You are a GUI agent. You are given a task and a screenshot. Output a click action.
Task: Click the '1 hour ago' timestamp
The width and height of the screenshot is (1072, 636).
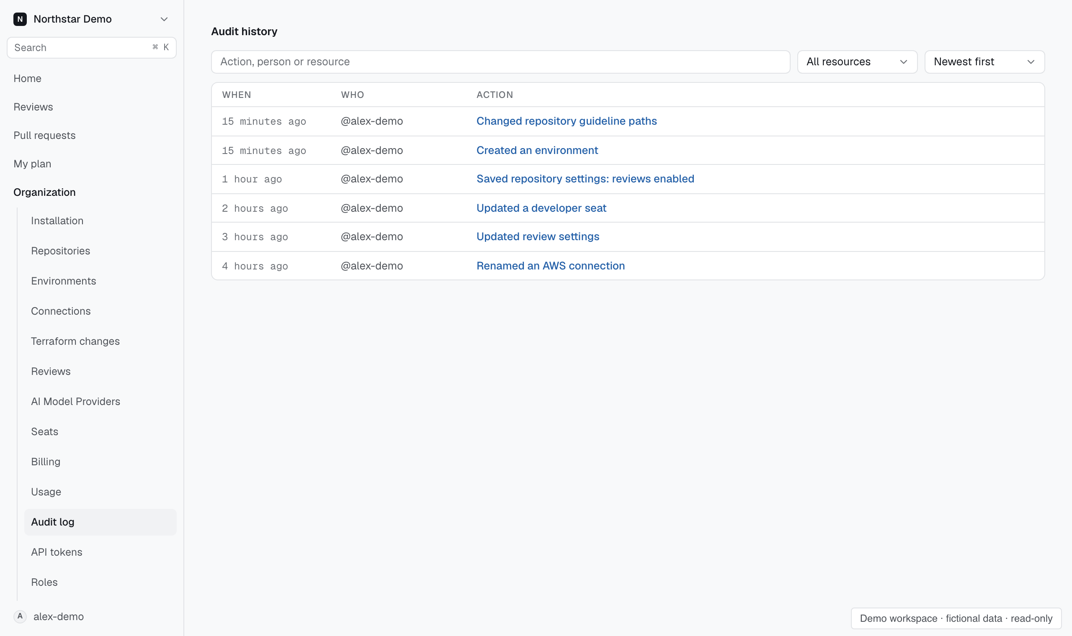tap(252, 179)
